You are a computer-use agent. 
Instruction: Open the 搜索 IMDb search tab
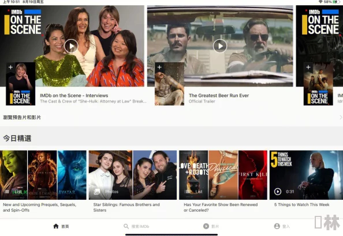click(x=136, y=226)
